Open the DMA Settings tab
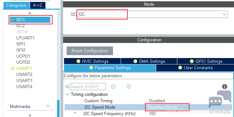 tap(149, 61)
